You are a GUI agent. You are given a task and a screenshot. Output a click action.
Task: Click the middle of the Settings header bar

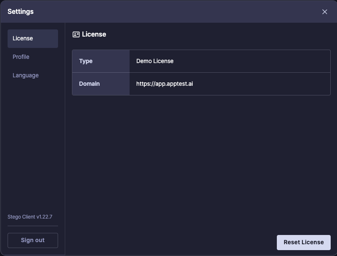[x=168, y=12]
